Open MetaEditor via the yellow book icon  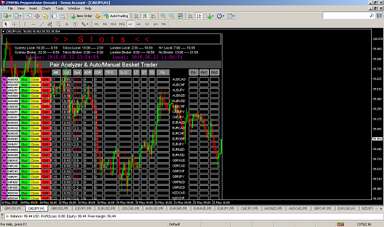click(98, 16)
